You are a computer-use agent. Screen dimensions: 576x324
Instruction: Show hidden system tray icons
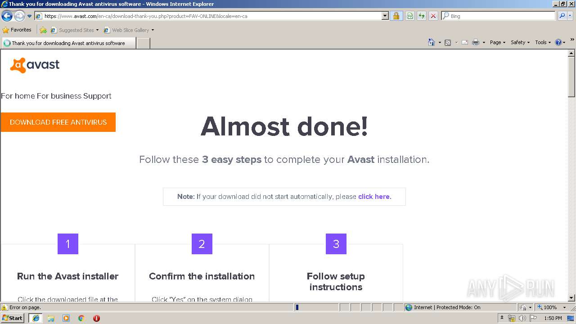point(502,318)
